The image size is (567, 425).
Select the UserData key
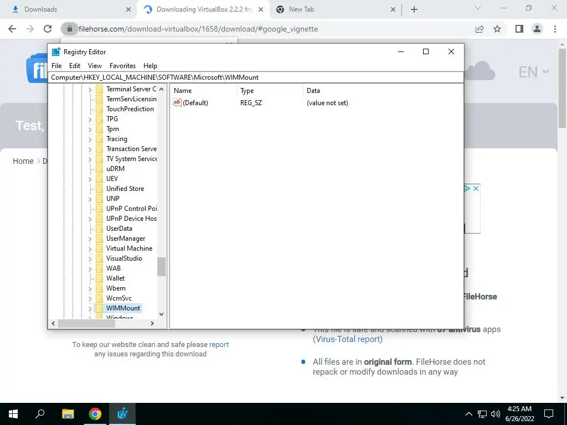point(119,229)
